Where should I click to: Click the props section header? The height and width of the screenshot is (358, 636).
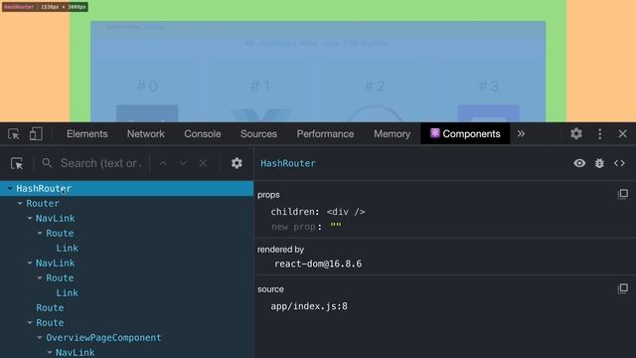[268, 195]
